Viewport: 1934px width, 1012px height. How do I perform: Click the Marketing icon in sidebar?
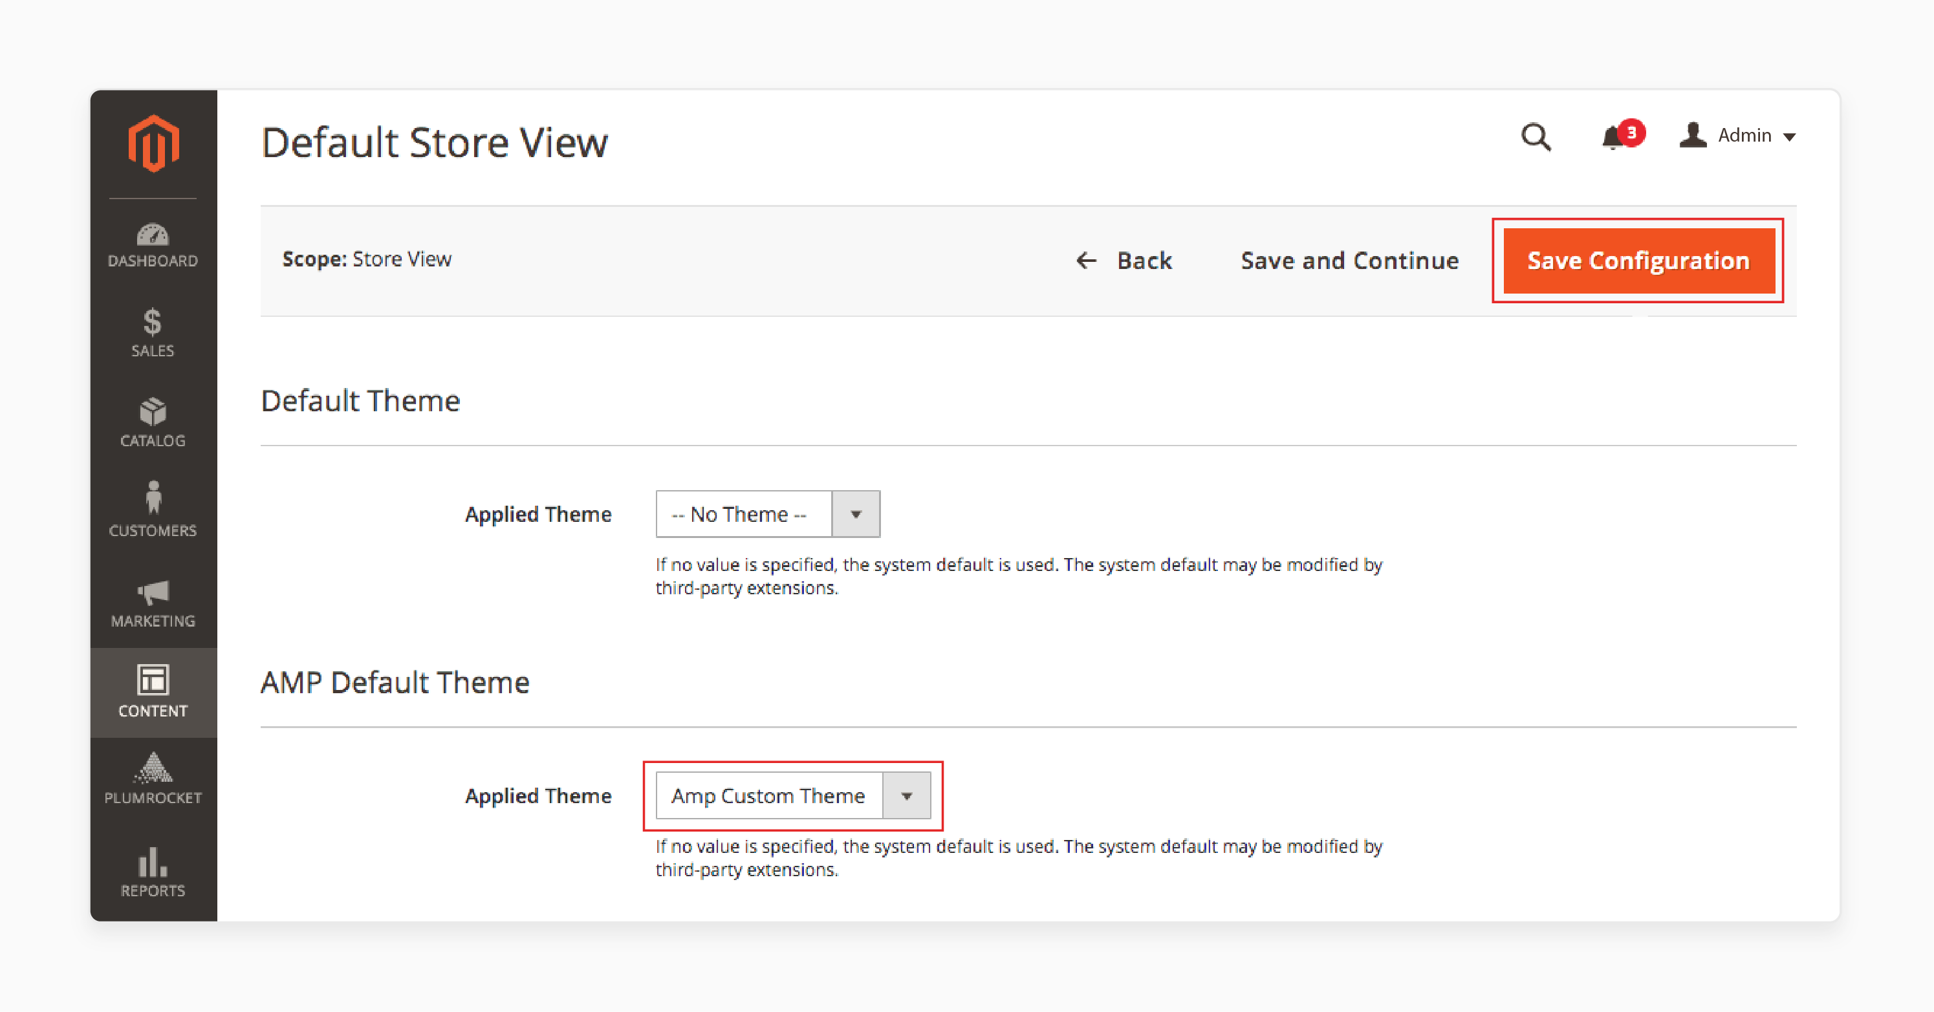(x=152, y=591)
